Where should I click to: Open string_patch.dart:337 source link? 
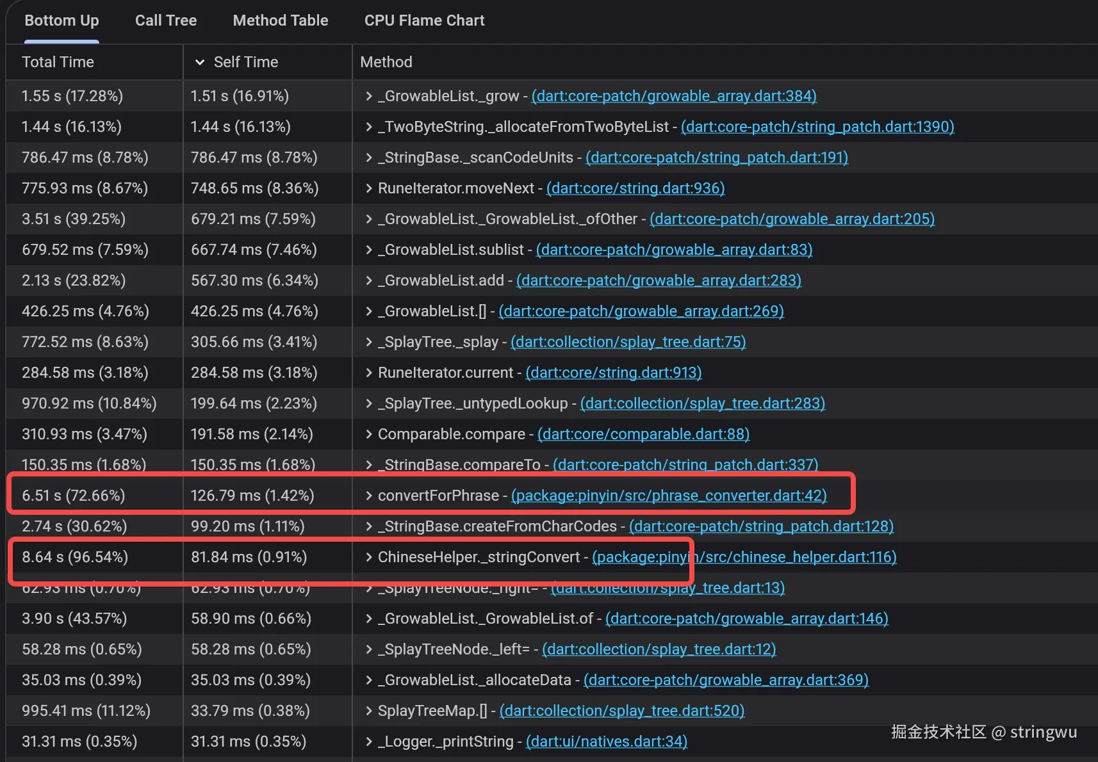(x=685, y=465)
